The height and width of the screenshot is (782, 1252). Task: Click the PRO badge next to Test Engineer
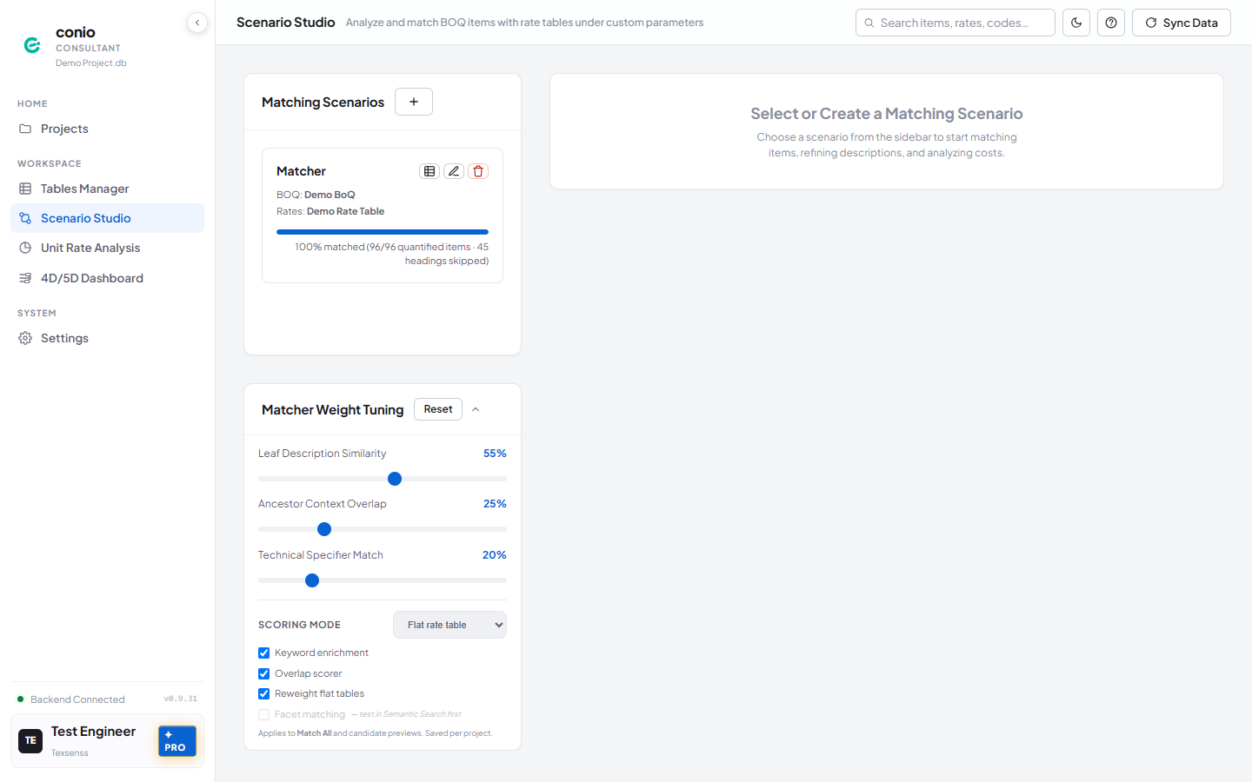[177, 741]
